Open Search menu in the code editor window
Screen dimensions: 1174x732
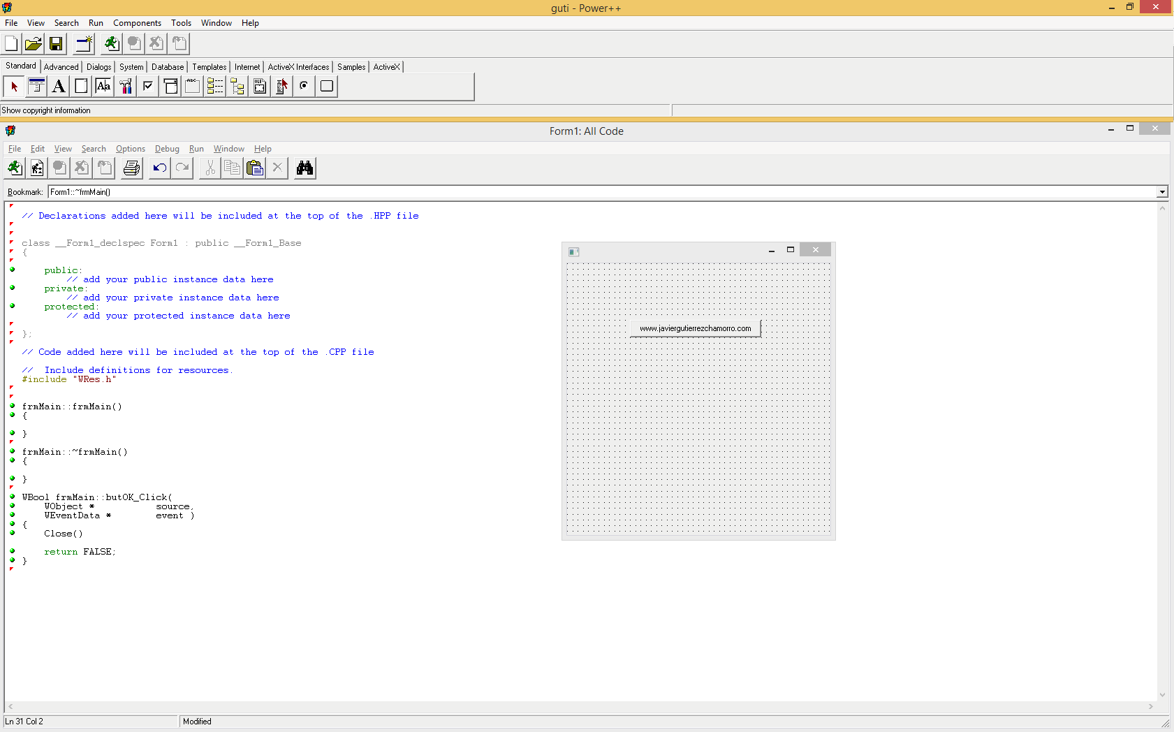(x=94, y=149)
